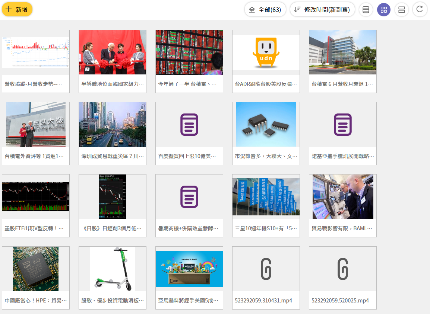Click the 半導體地位面臨國家級力 article title
This screenshot has height=314, width=430.
pos(113,84)
